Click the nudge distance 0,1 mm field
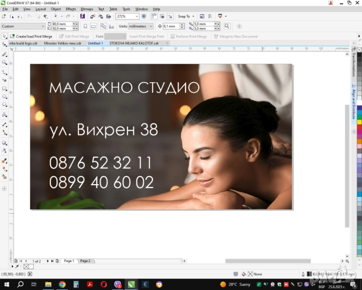 171,27
